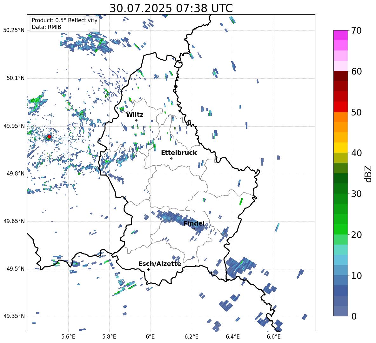Click the colorbar tick value 10
This screenshot has height=343, width=376.
click(x=356, y=275)
